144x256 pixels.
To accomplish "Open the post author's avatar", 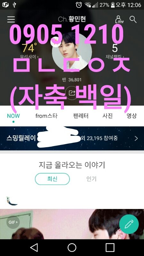I will [12, 201].
